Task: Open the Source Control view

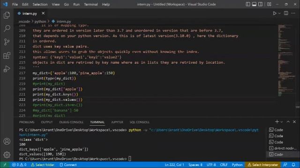Action: (x=7, y=42)
